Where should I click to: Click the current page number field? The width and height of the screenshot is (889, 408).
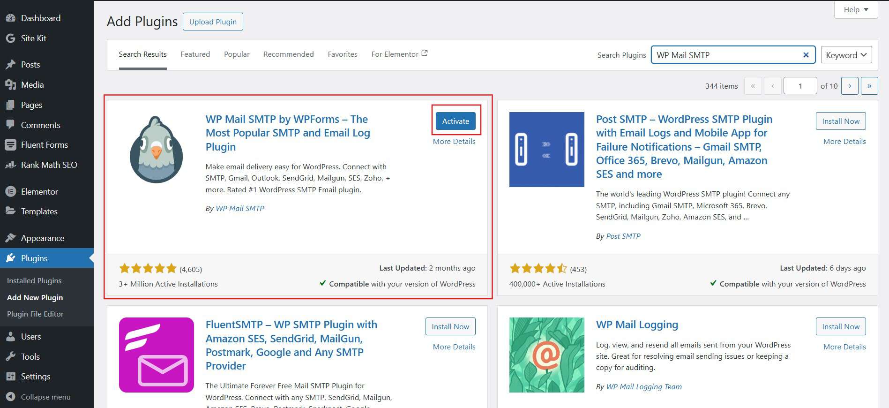coord(800,86)
